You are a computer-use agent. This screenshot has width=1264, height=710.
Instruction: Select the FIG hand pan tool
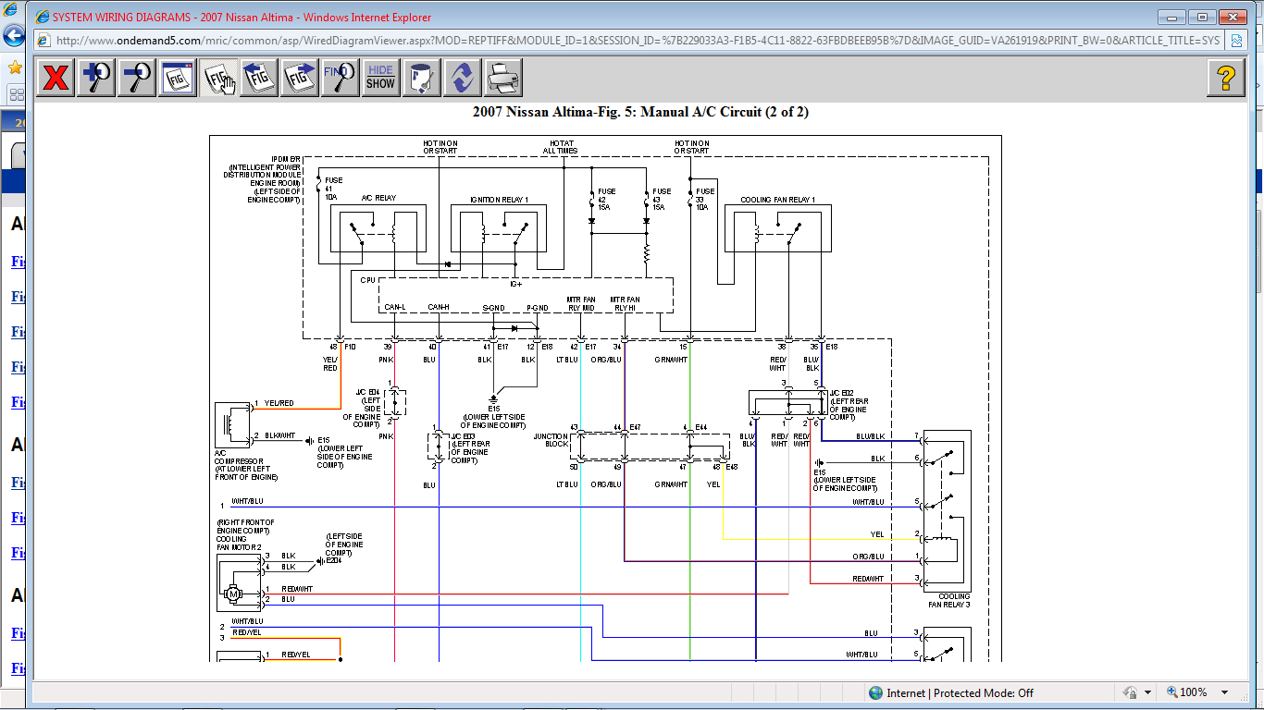[x=219, y=78]
